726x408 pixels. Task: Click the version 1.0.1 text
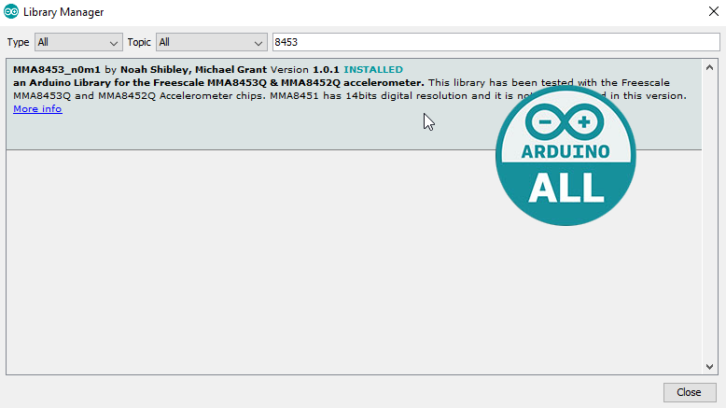coord(326,69)
